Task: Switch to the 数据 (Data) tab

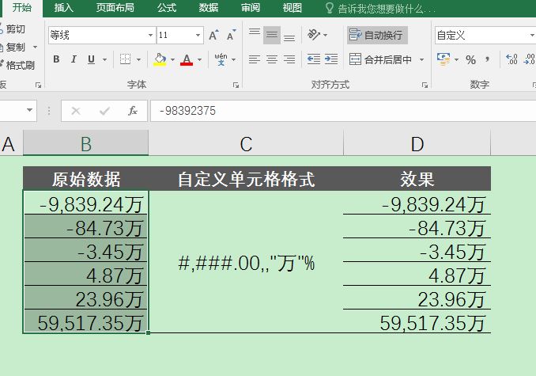Action: tap(209, 8)
